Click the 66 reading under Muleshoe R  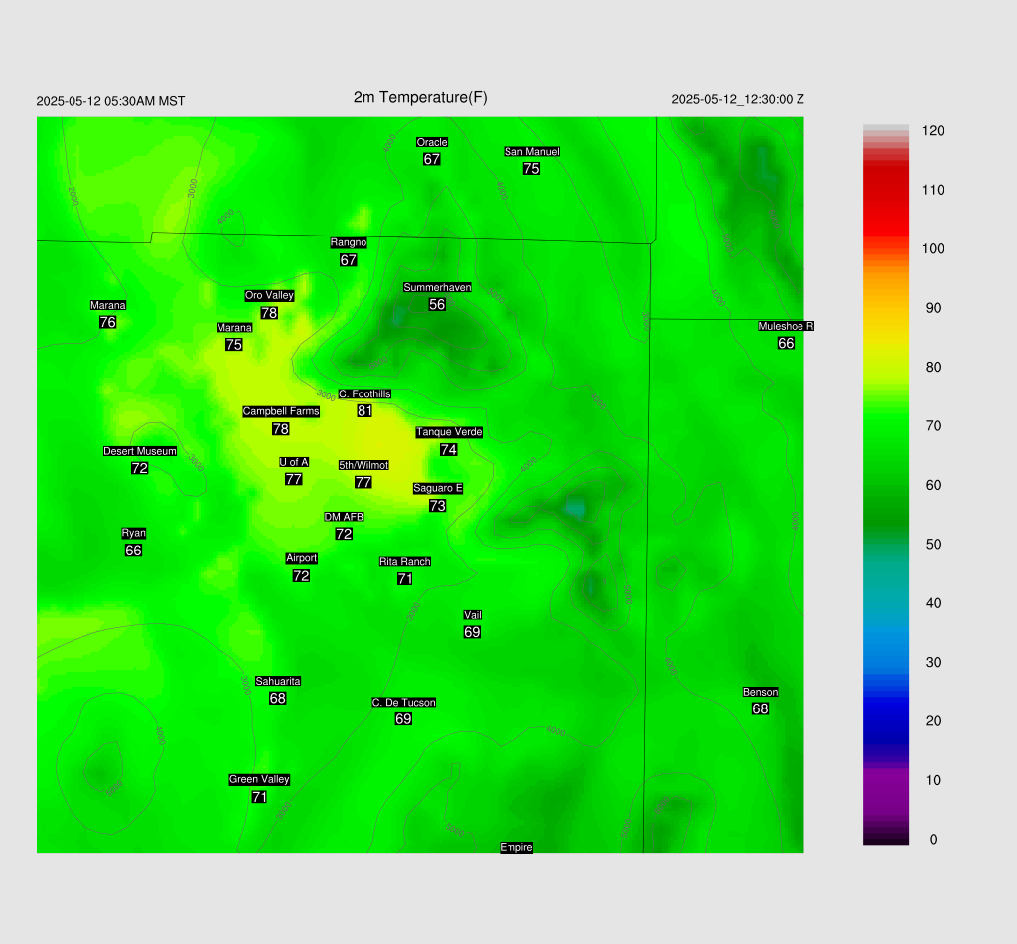point(787,343)
